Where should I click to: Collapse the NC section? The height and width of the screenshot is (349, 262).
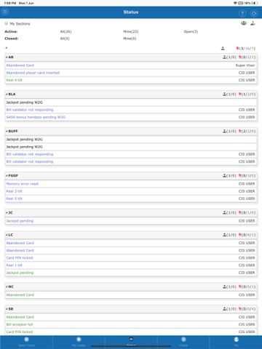tap(7, 286)
